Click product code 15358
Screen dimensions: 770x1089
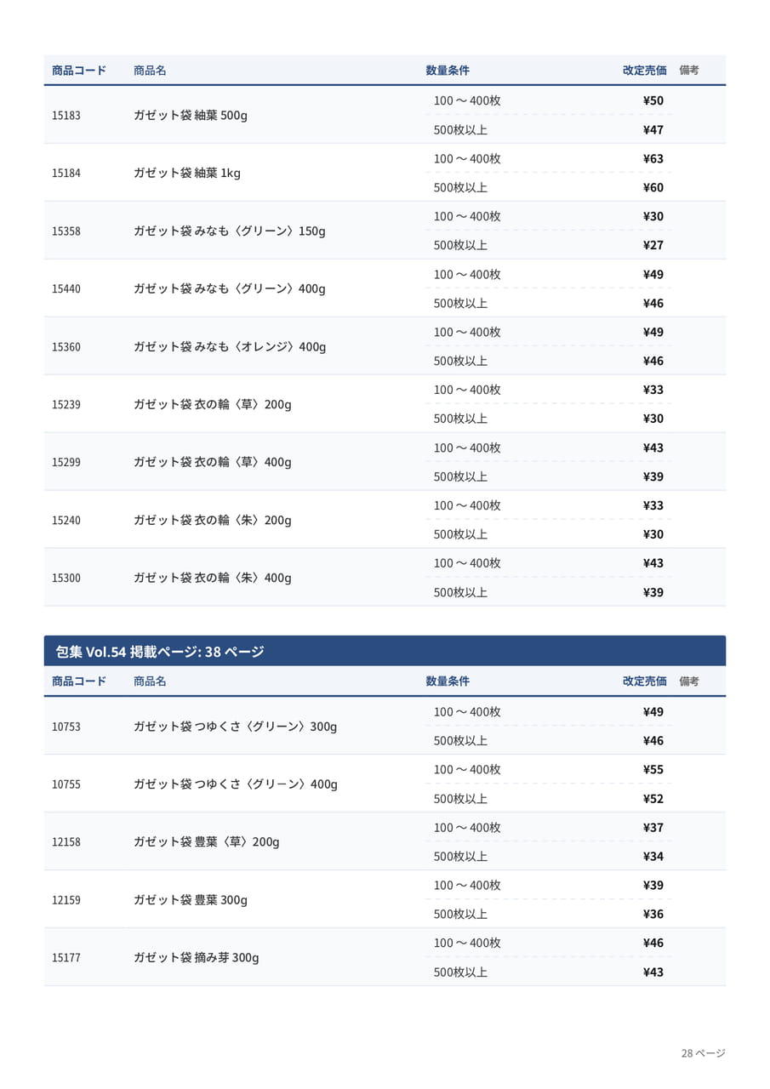[66, 231]
